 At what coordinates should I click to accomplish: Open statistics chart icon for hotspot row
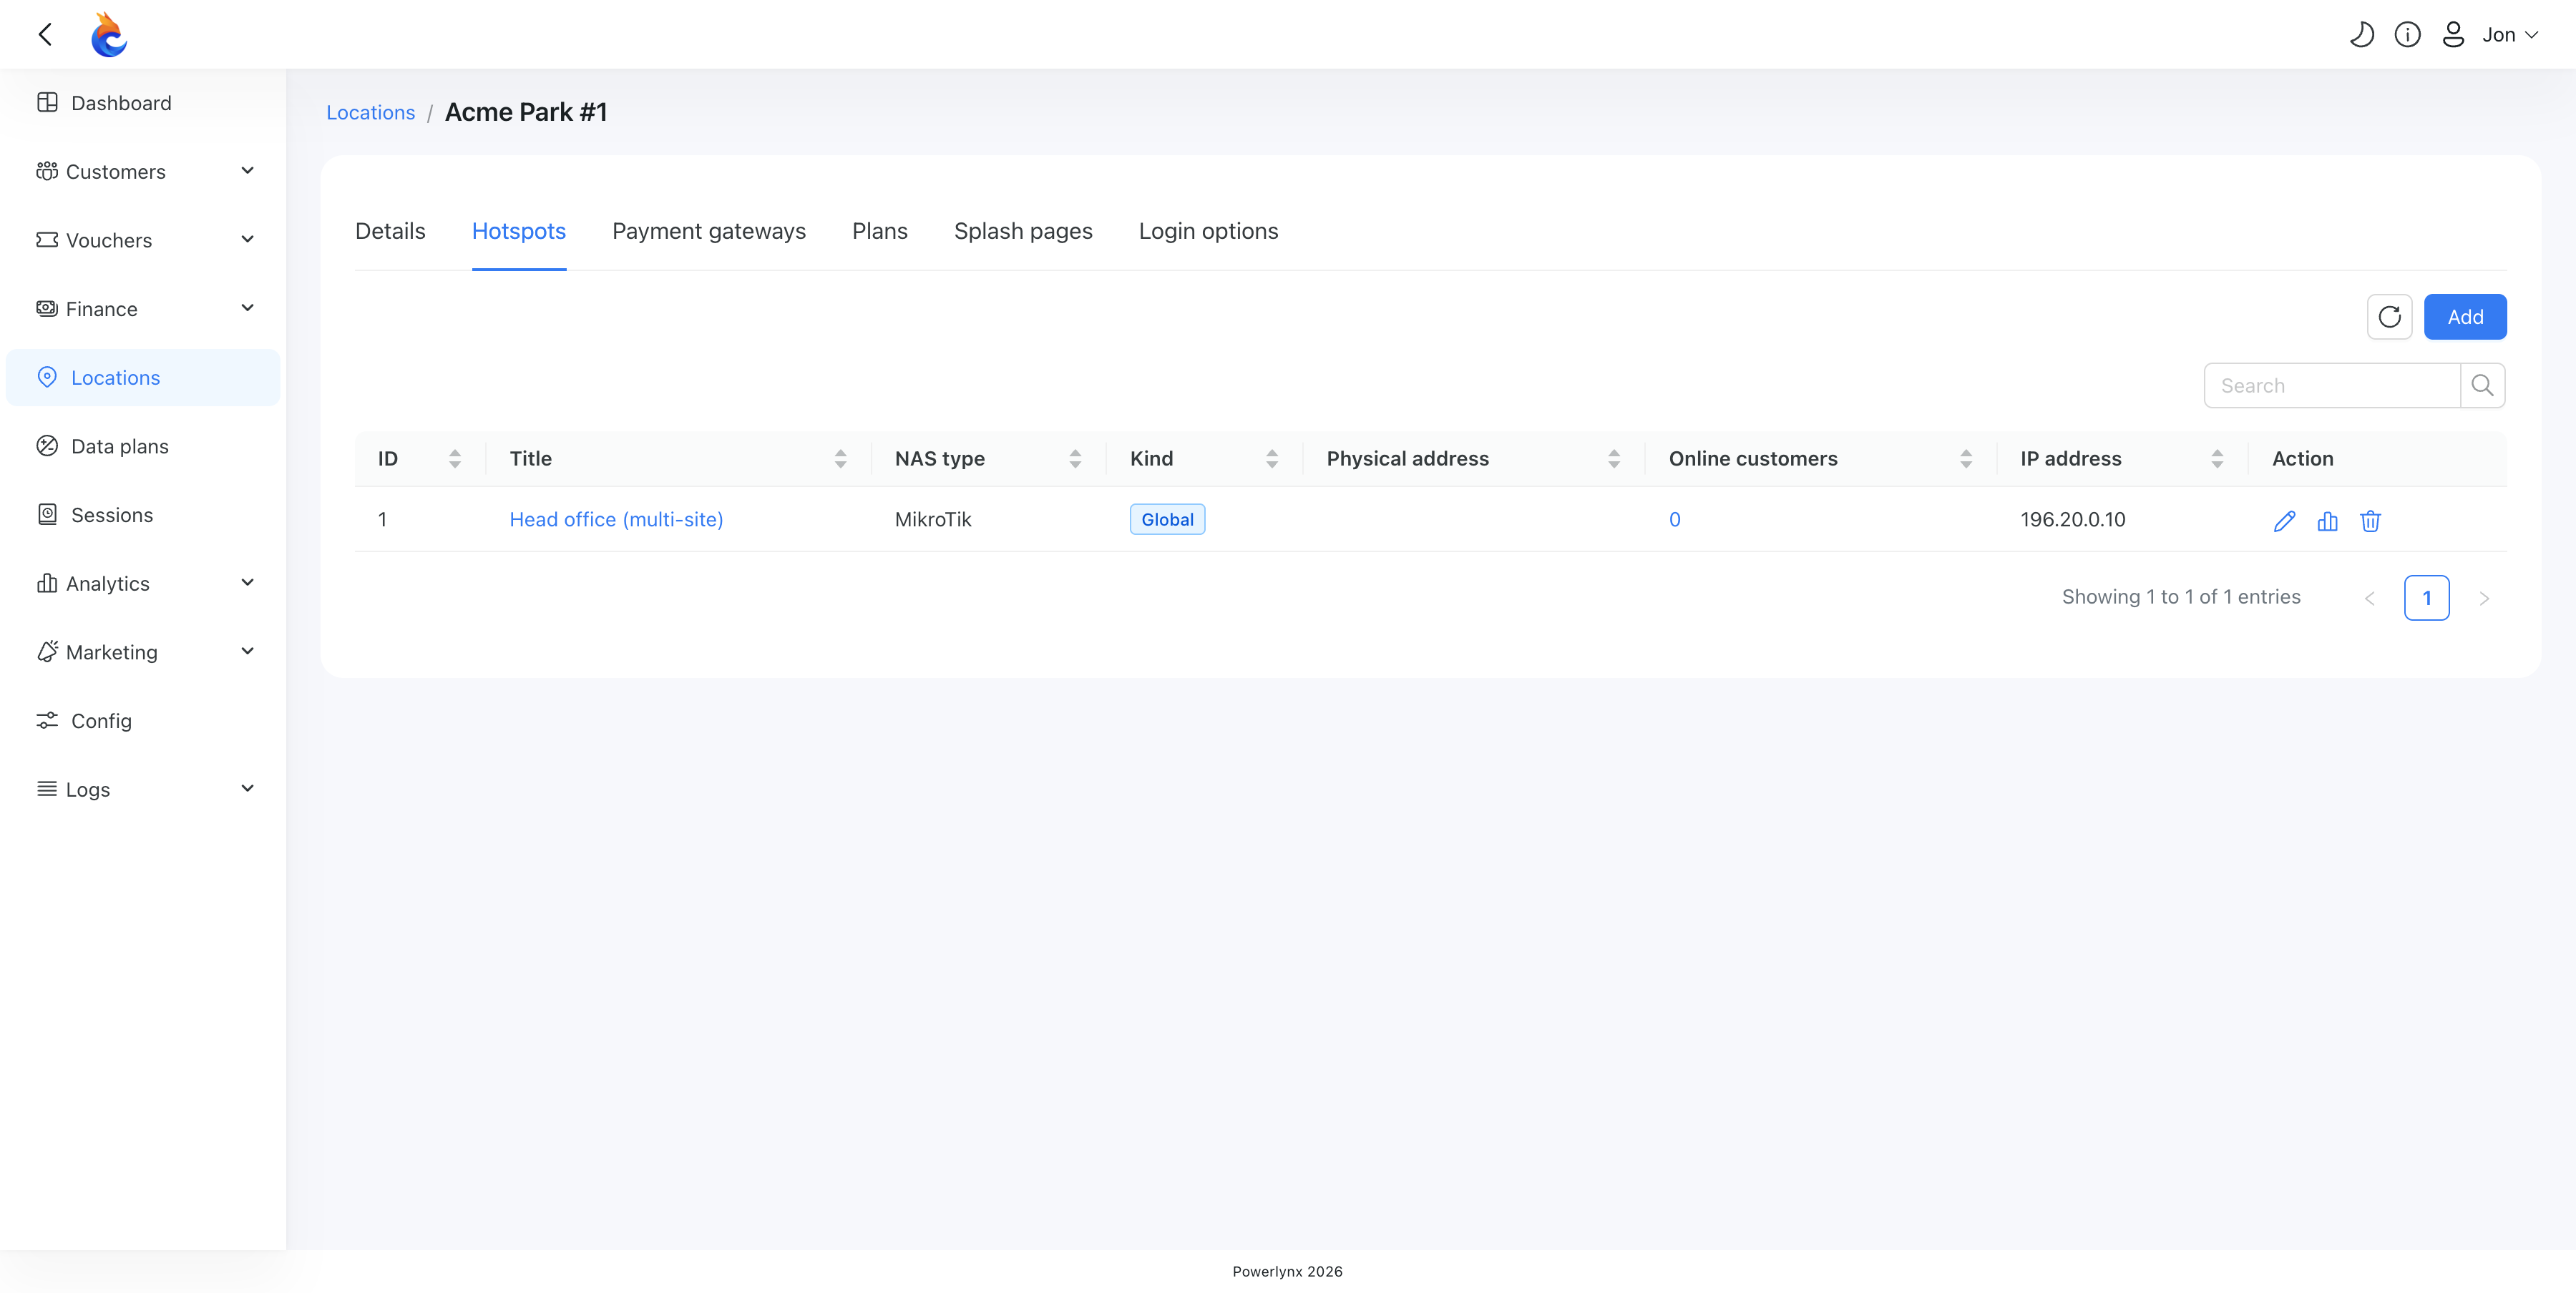click(x=2327, y=521)
